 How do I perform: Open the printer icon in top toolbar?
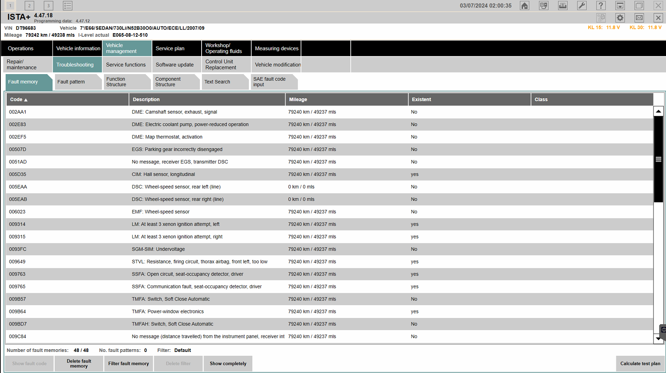[562, 6]
